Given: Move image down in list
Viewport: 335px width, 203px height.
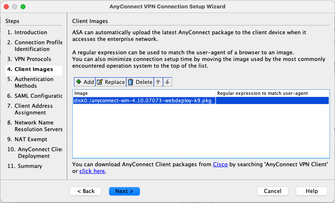Looking at the screenshot, I should click(x=167, y=82).
